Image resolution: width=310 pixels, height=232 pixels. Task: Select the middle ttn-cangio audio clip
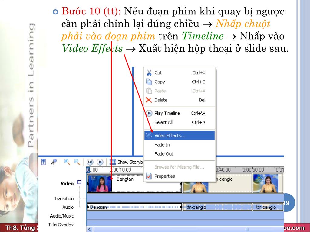pos(217,207)
